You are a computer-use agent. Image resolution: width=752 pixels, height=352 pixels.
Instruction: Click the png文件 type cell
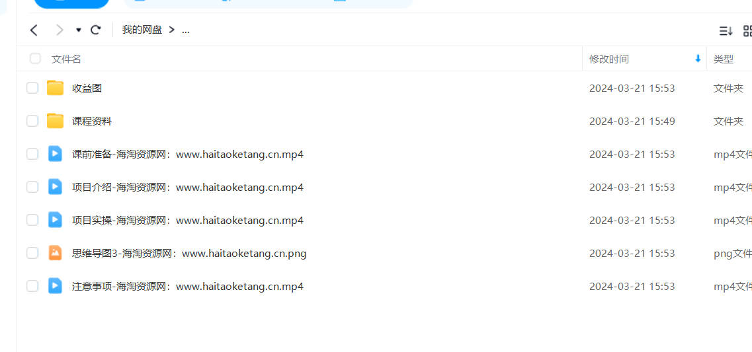(732, 254)
